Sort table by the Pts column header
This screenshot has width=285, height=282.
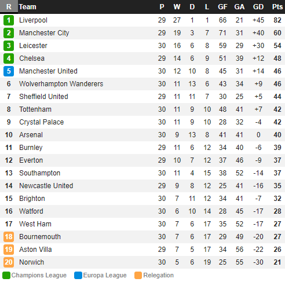point(277,7)
